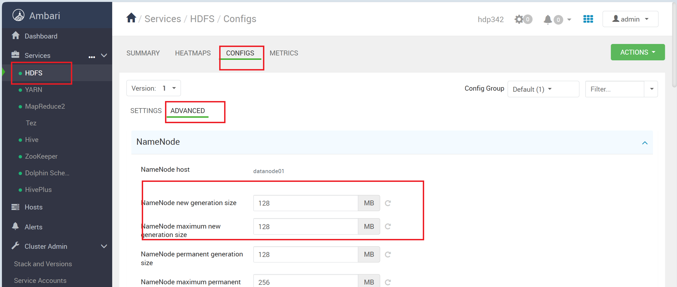Viewport: 677px width, 287px height.
Task: Open the SETTINGS config sub-tab
Action: [x=146, y=111]
